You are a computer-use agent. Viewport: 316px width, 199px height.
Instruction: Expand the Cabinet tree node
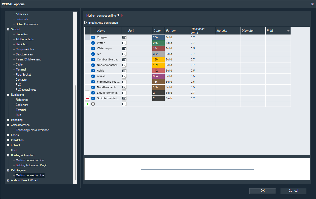pos(8,145)
